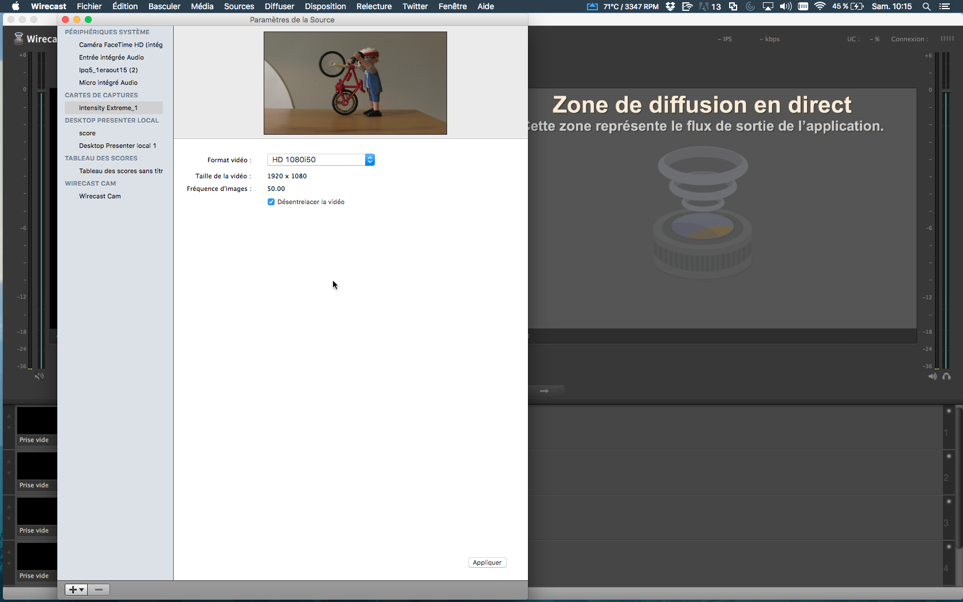Uncheck Désentrelacer la vidéo checkbox
Image resolution: width=963 pixels, height=602 pixels.
click(271, 202)
